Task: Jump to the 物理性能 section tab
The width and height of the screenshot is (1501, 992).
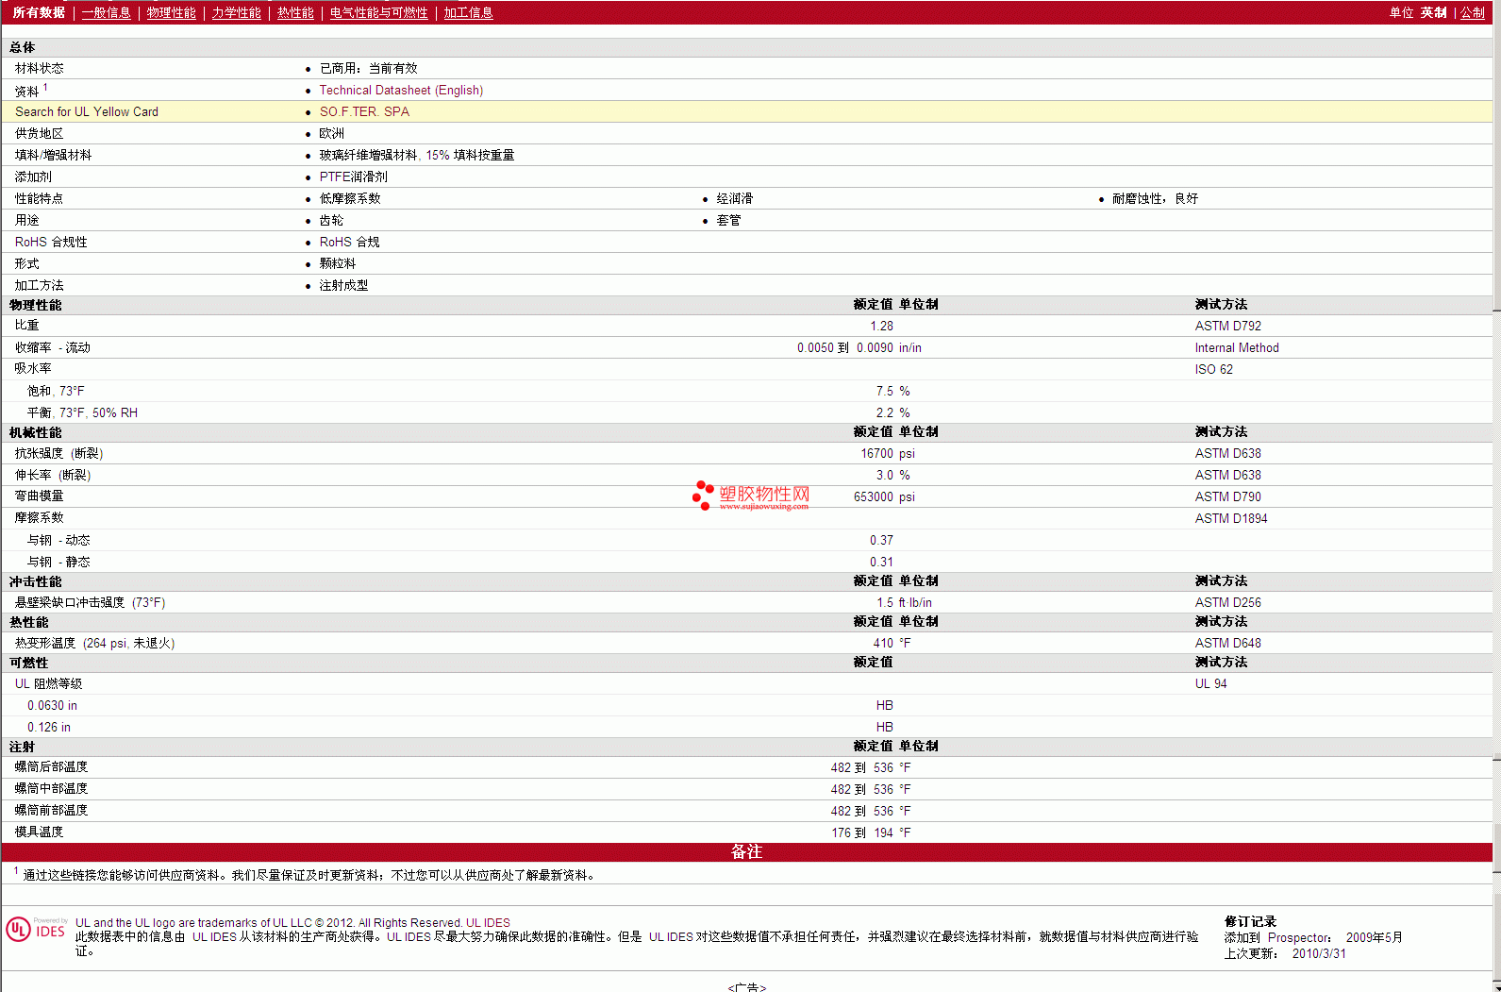Action: 171,12
